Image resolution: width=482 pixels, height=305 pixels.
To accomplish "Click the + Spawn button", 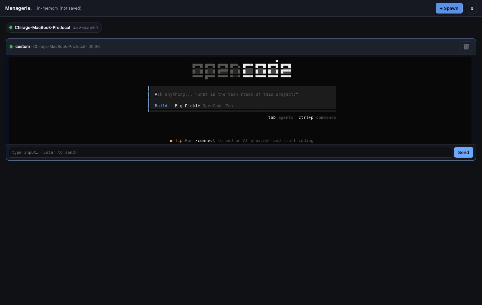I will click(x=449, y=8).
